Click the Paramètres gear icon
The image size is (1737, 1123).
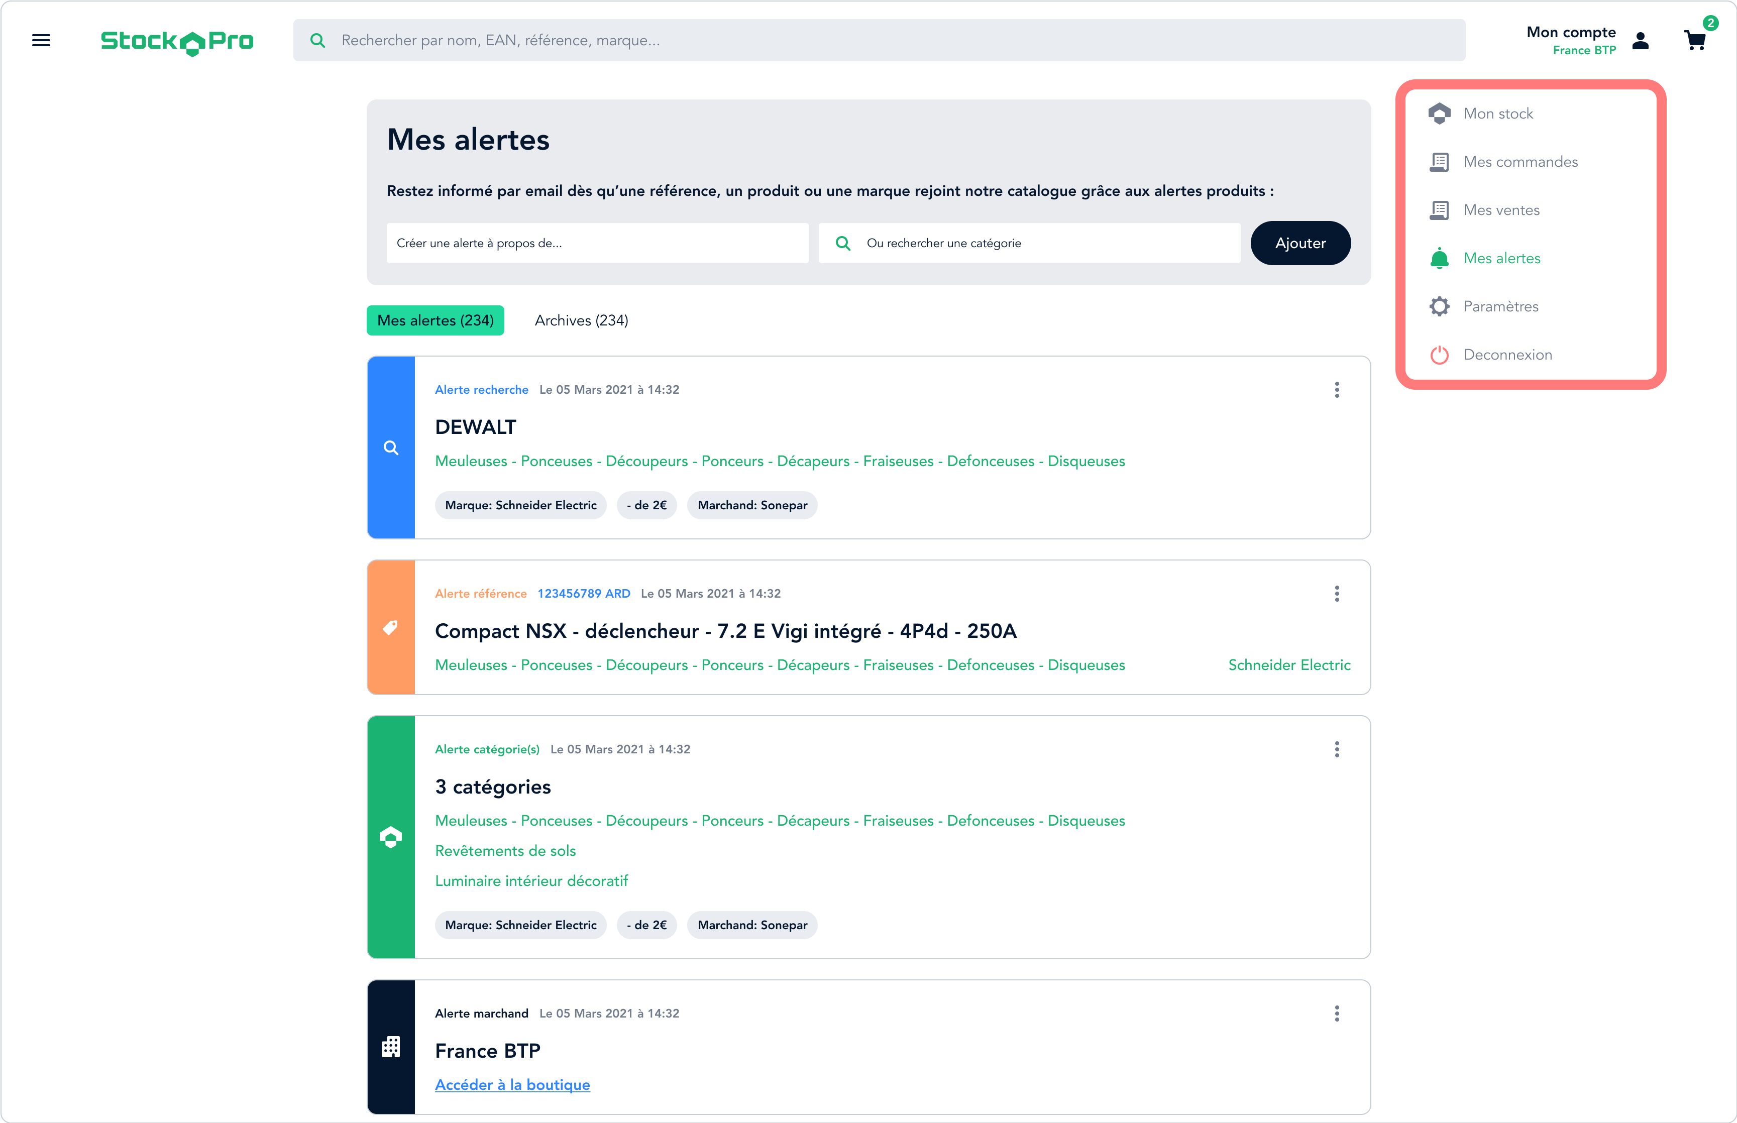point(1439,306)
